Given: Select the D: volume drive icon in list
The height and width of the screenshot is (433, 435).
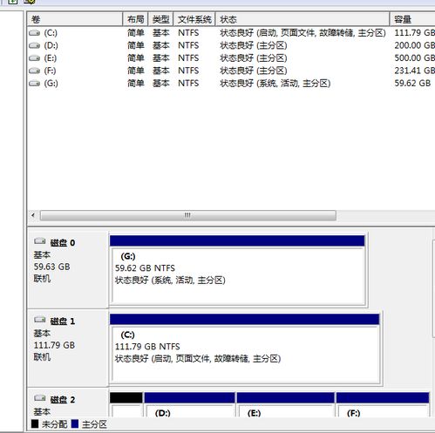Looking at the screenshot, I should point(34,45).
